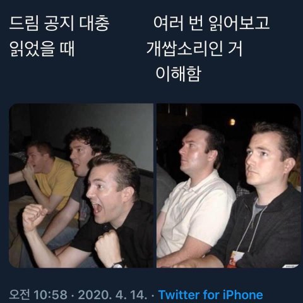The height and width of the screenshot is (303, 303).
Task: Click the lanyard badge on the hoodie
Action: [x=235, y=259]
